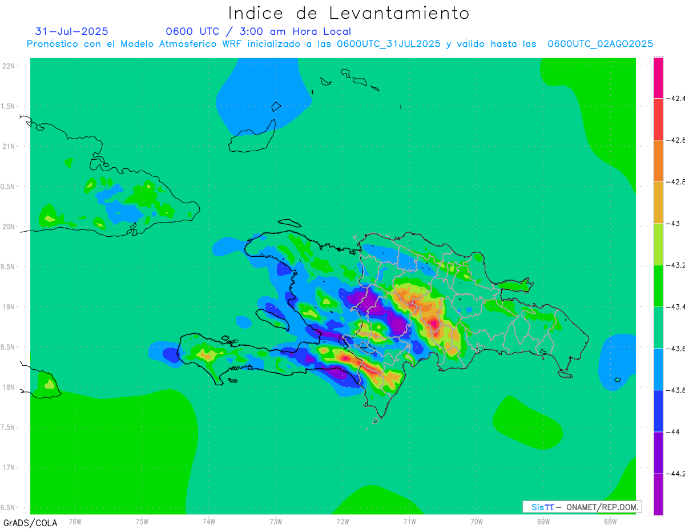Click the "17N" latitude label

pyautogui.click(x=9, y=467)
